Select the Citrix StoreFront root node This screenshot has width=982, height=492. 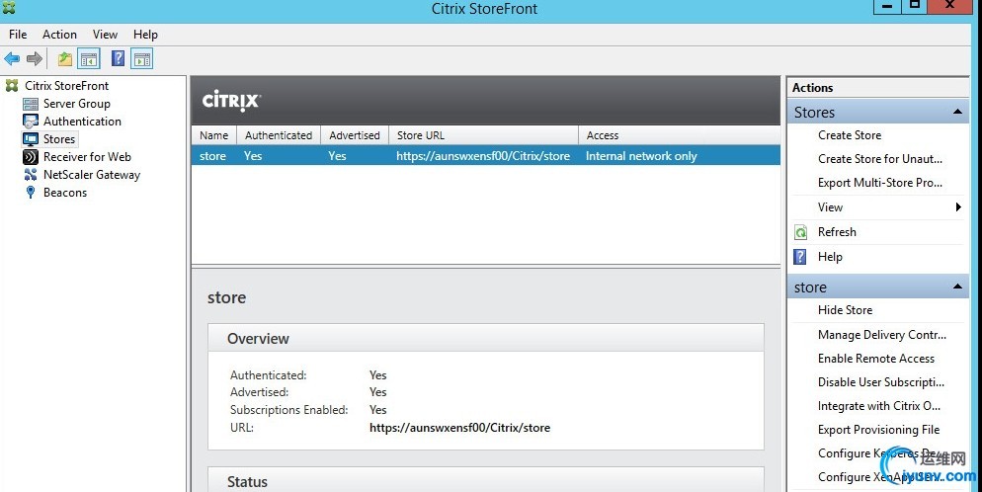[x=66, y=86]
